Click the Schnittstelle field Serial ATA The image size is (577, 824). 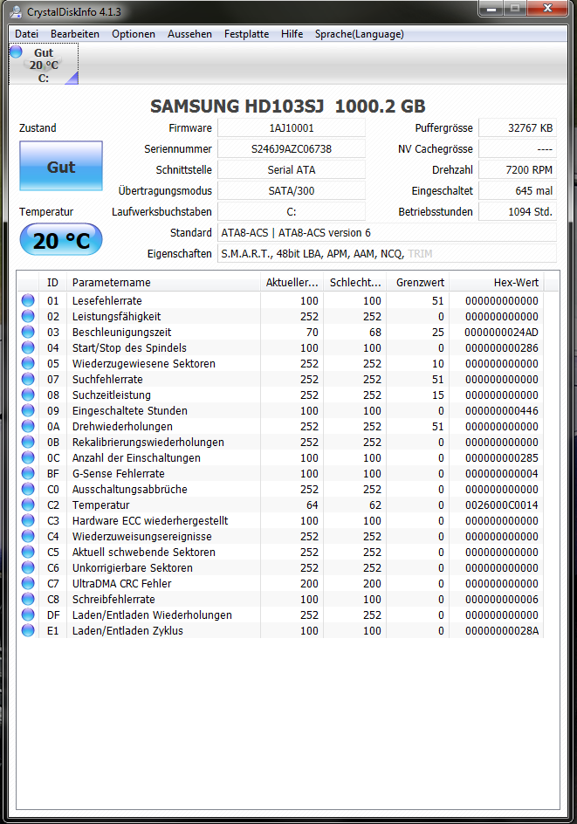coord(292,169)
